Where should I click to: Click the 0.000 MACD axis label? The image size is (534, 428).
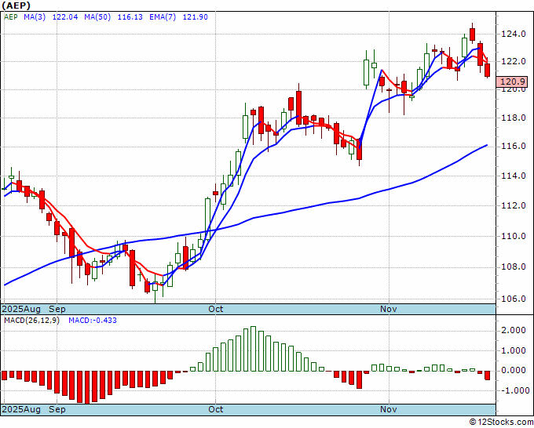514,370
